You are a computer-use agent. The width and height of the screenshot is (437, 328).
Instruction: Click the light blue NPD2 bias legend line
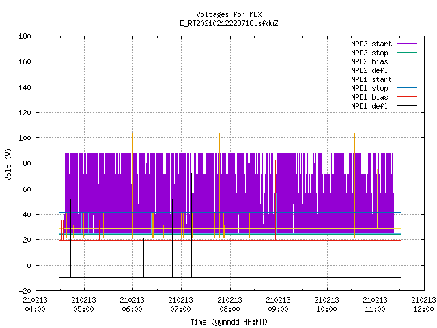(x=406, y=61)
